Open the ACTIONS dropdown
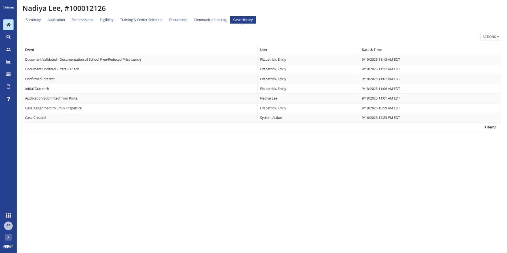The image size is (507, 253). coord(491,37)
